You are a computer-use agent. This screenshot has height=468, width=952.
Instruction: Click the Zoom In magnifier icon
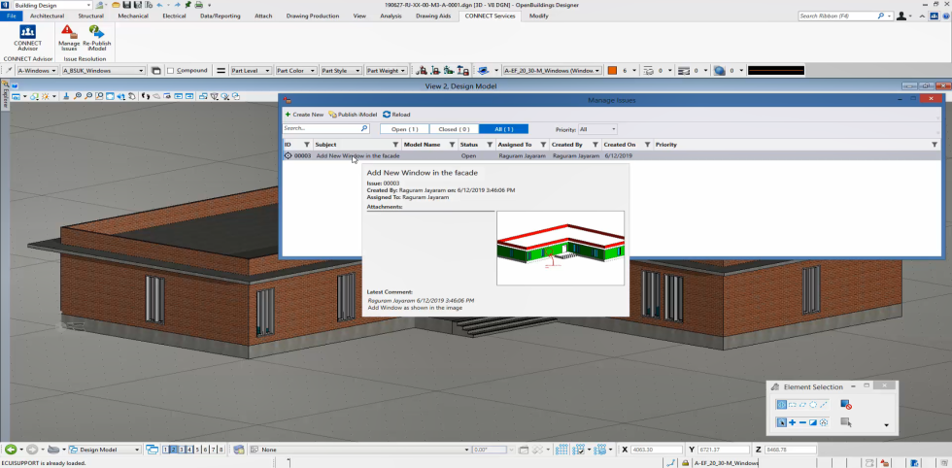click(x=77, y=96)
